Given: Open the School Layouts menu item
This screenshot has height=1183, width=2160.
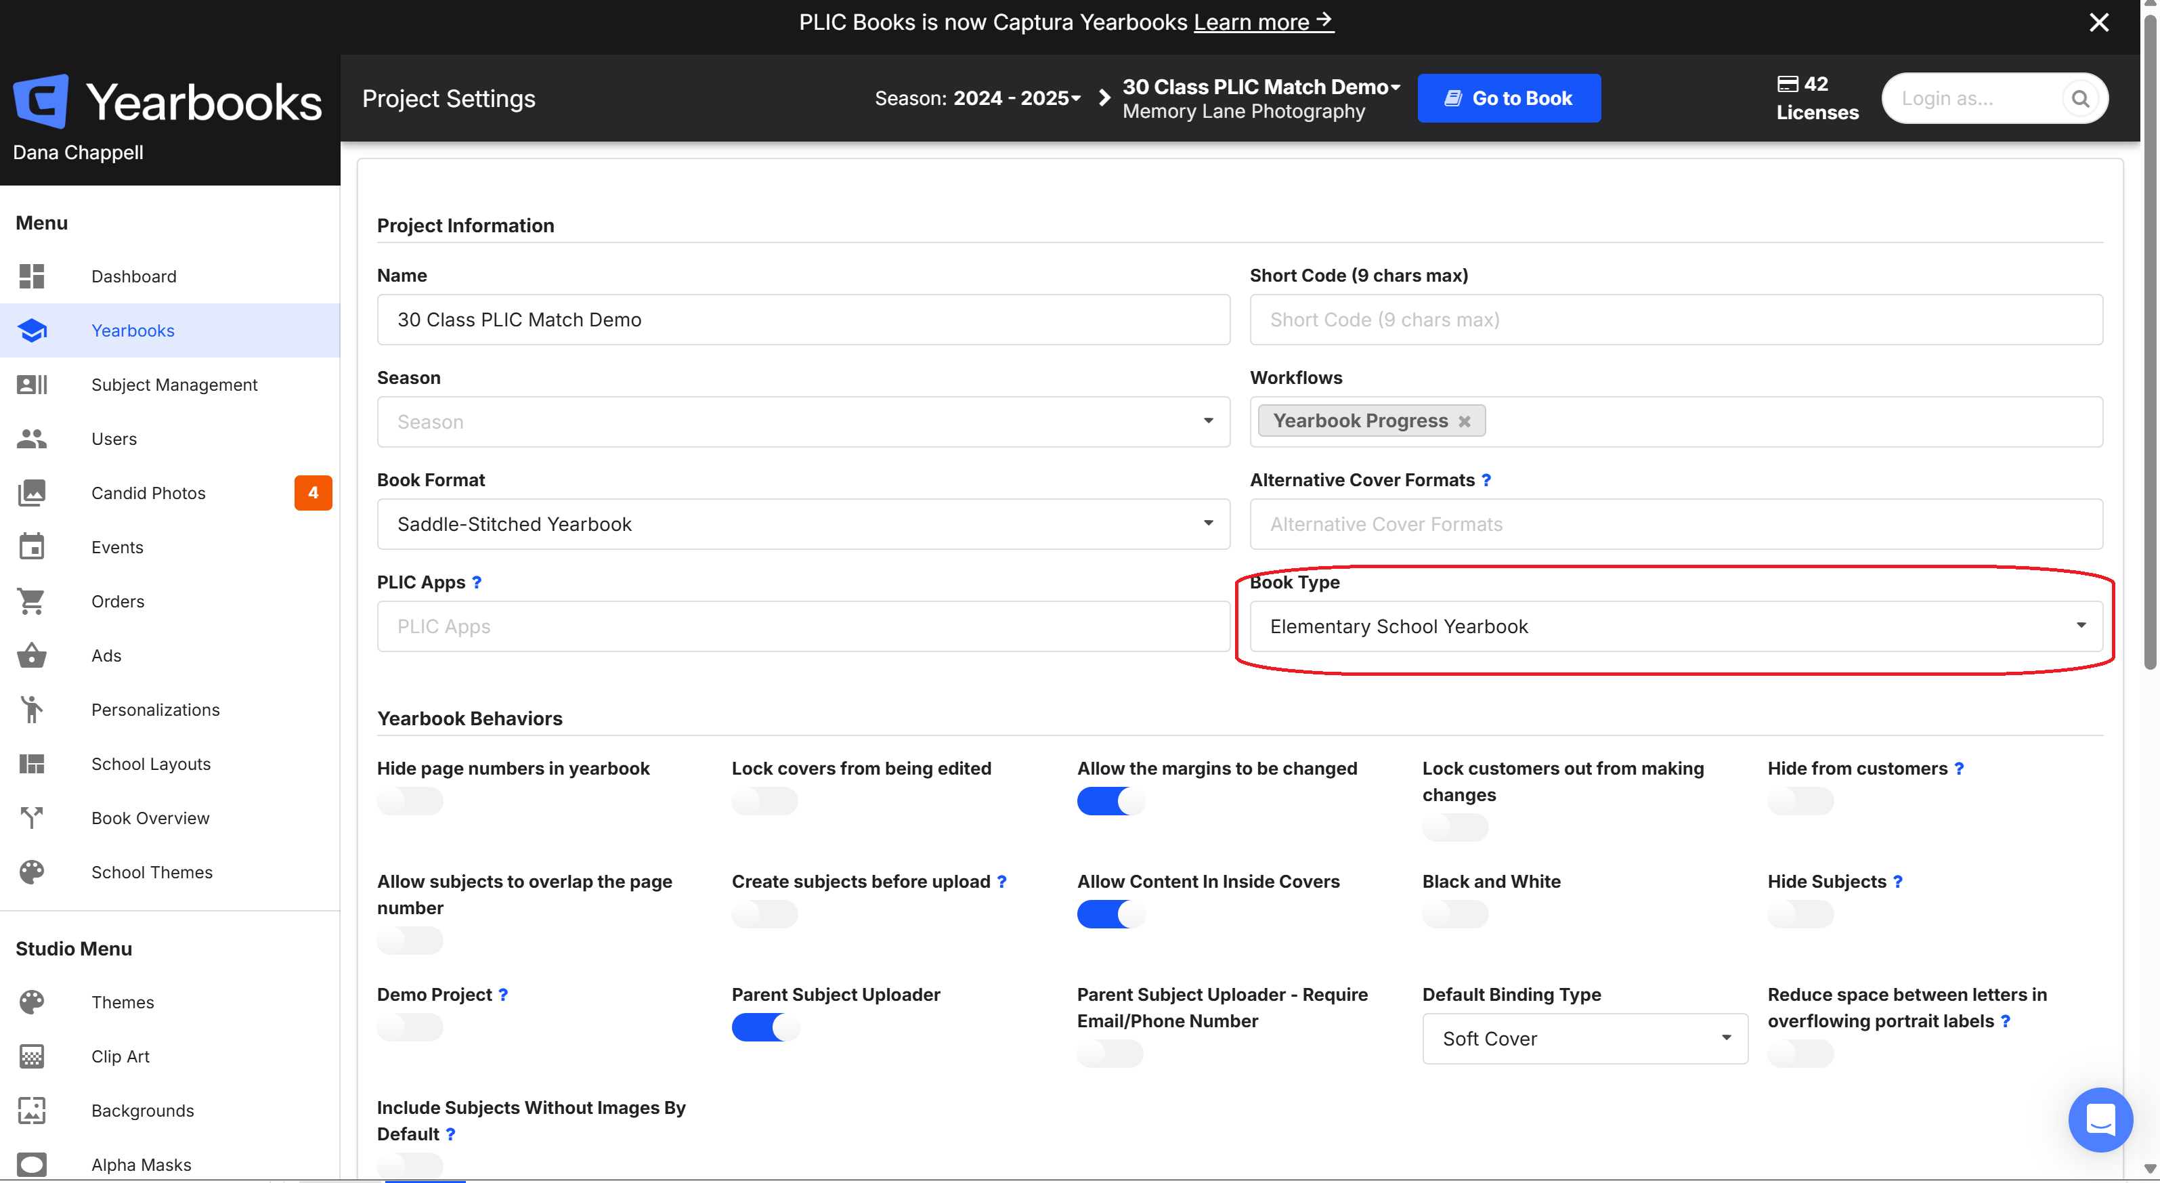Looking at the screenshot, I should click(170, 764).
